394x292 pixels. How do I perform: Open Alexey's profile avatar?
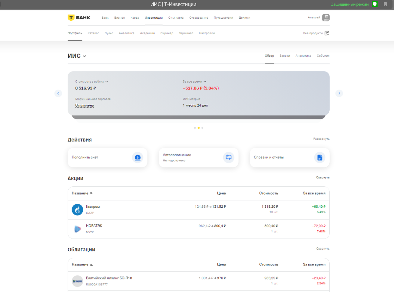326,18
